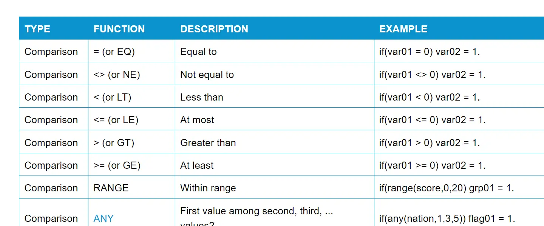Select the "Less than" description cell
544x226 pixels.
(x=202, y=97)
